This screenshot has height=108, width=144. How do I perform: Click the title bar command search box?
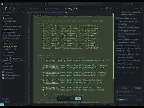point(76,4)
